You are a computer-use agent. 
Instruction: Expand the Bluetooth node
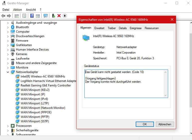[8, 27]
